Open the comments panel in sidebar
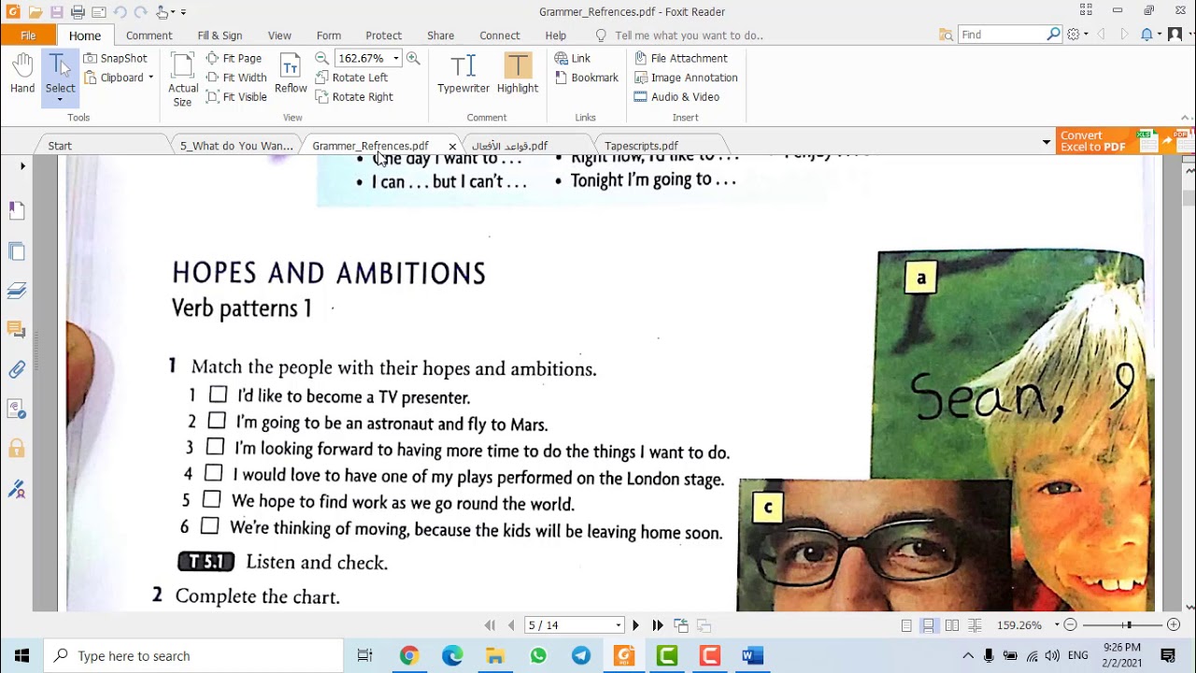This screenshot has width=1196, height=673. tap(17, 329)
